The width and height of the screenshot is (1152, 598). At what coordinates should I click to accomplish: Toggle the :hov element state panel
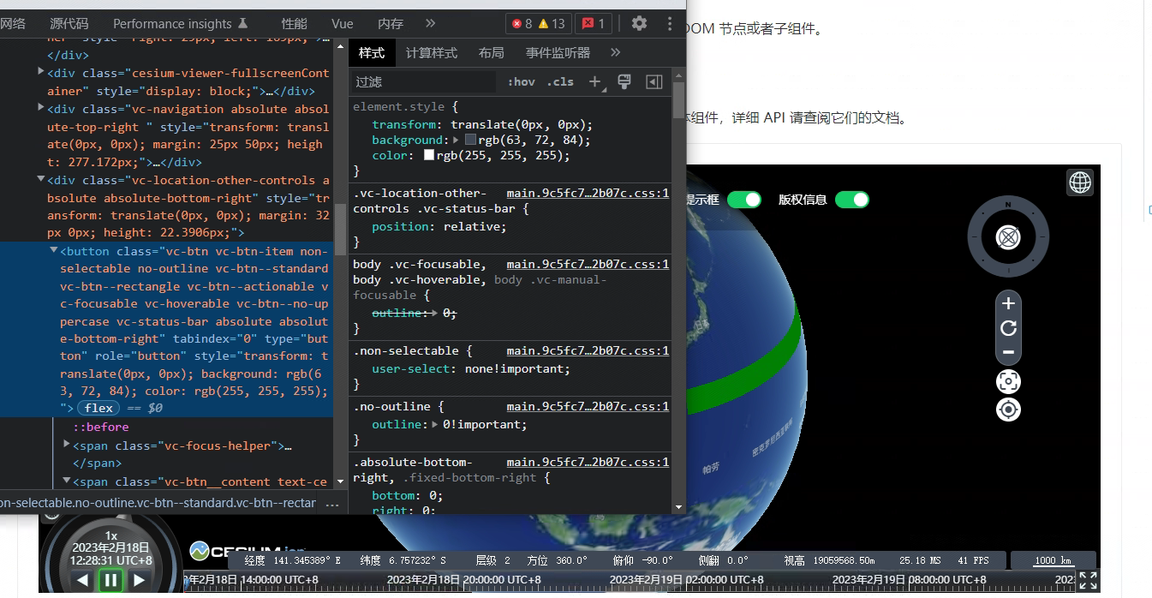pyautogui.click(x=521, y=81)
